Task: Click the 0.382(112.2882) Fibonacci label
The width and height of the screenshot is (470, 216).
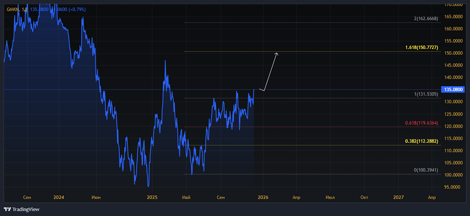Action: [x=422, y=141]
